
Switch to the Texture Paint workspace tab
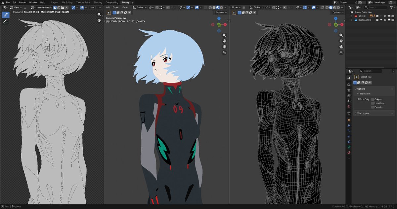[83, 2]
